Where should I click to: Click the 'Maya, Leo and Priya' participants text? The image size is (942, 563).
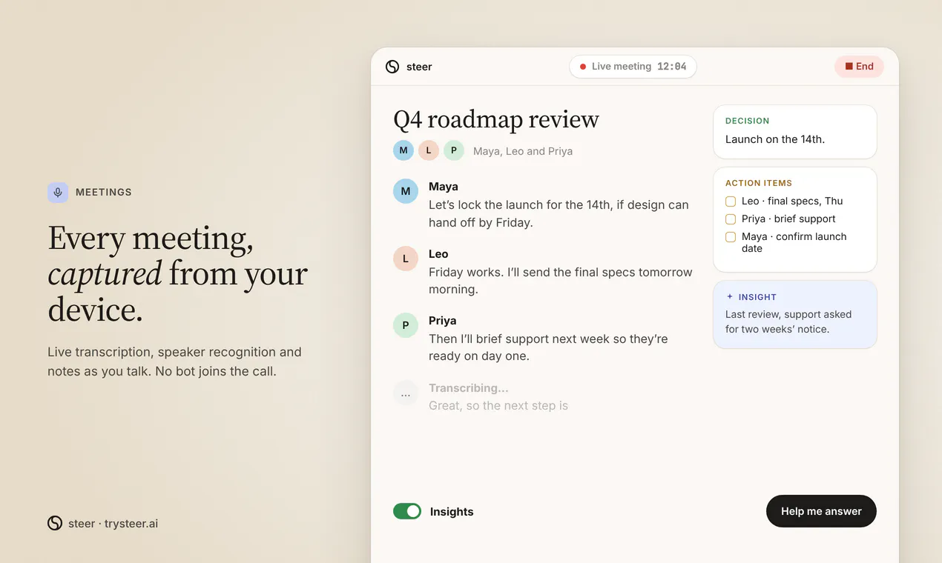pyautogui.click(x=523, y=151)
